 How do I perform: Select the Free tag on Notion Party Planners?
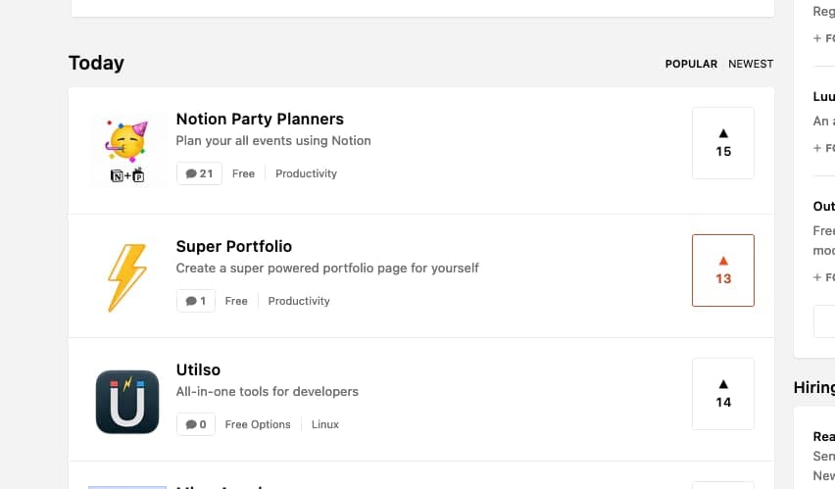(x=243, y=173)
